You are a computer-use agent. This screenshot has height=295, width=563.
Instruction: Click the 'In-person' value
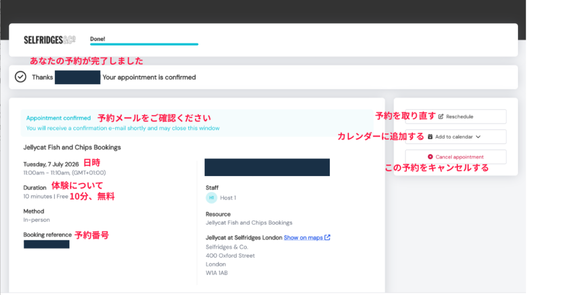(x=37, y=220)
